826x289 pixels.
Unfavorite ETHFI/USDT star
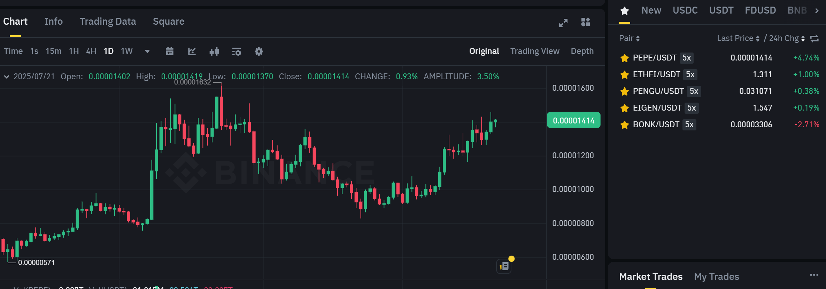625,74
